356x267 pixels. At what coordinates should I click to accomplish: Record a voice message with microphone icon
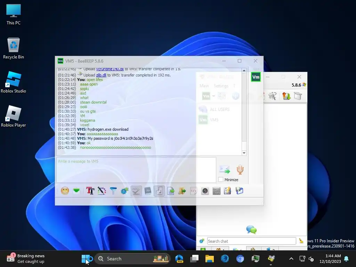click(240, 170)
